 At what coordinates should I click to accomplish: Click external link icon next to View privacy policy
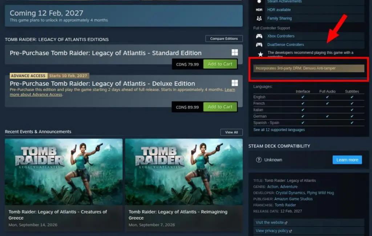(x=291, y=231)
